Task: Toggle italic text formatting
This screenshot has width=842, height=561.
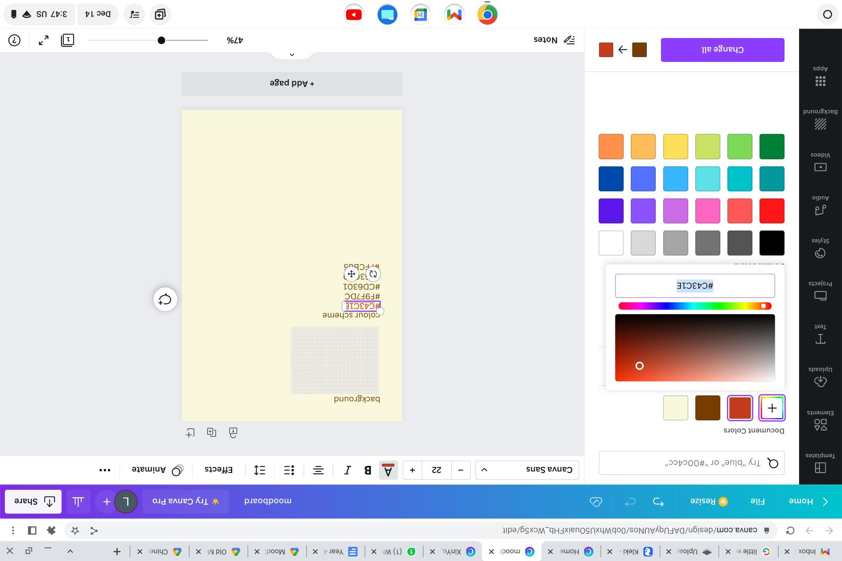Action: point(347,470)
